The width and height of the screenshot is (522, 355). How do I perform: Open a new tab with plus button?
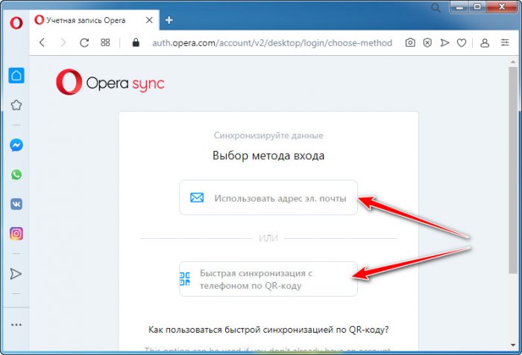coord(169,20)
